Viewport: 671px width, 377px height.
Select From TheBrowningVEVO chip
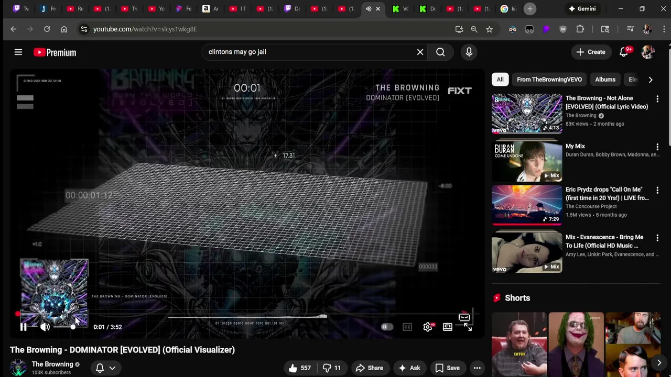tap(549, 80)
